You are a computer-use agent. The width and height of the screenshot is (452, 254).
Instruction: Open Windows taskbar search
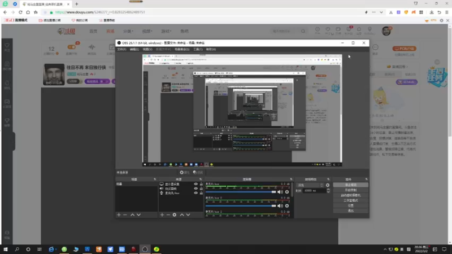click(17, 249)
